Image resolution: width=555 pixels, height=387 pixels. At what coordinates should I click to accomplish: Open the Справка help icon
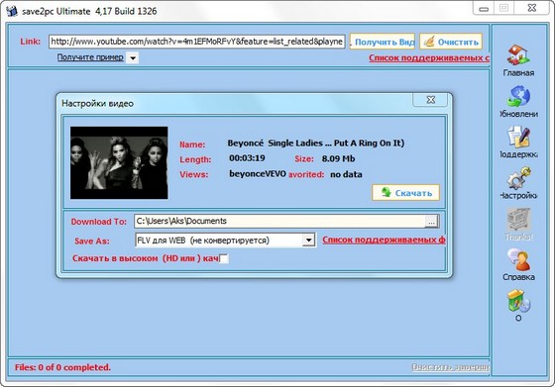click(518, 259)
